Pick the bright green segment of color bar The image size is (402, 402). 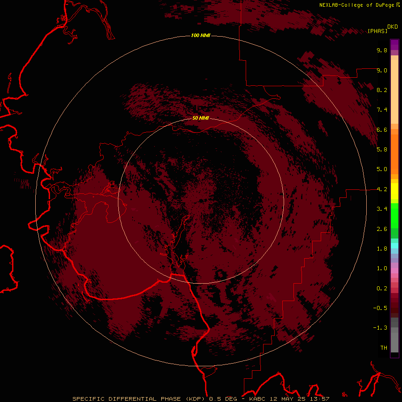(394, 216)
